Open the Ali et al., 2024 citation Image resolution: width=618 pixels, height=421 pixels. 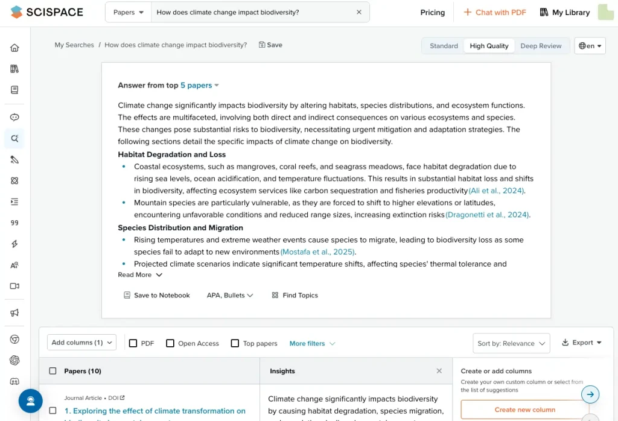pos(497,191)
